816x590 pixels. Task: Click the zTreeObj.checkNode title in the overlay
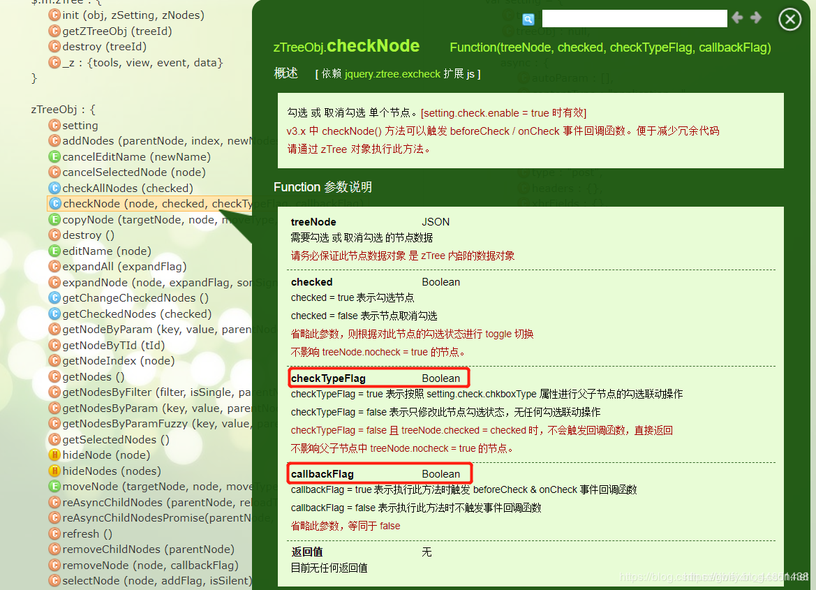coord(347,46)
